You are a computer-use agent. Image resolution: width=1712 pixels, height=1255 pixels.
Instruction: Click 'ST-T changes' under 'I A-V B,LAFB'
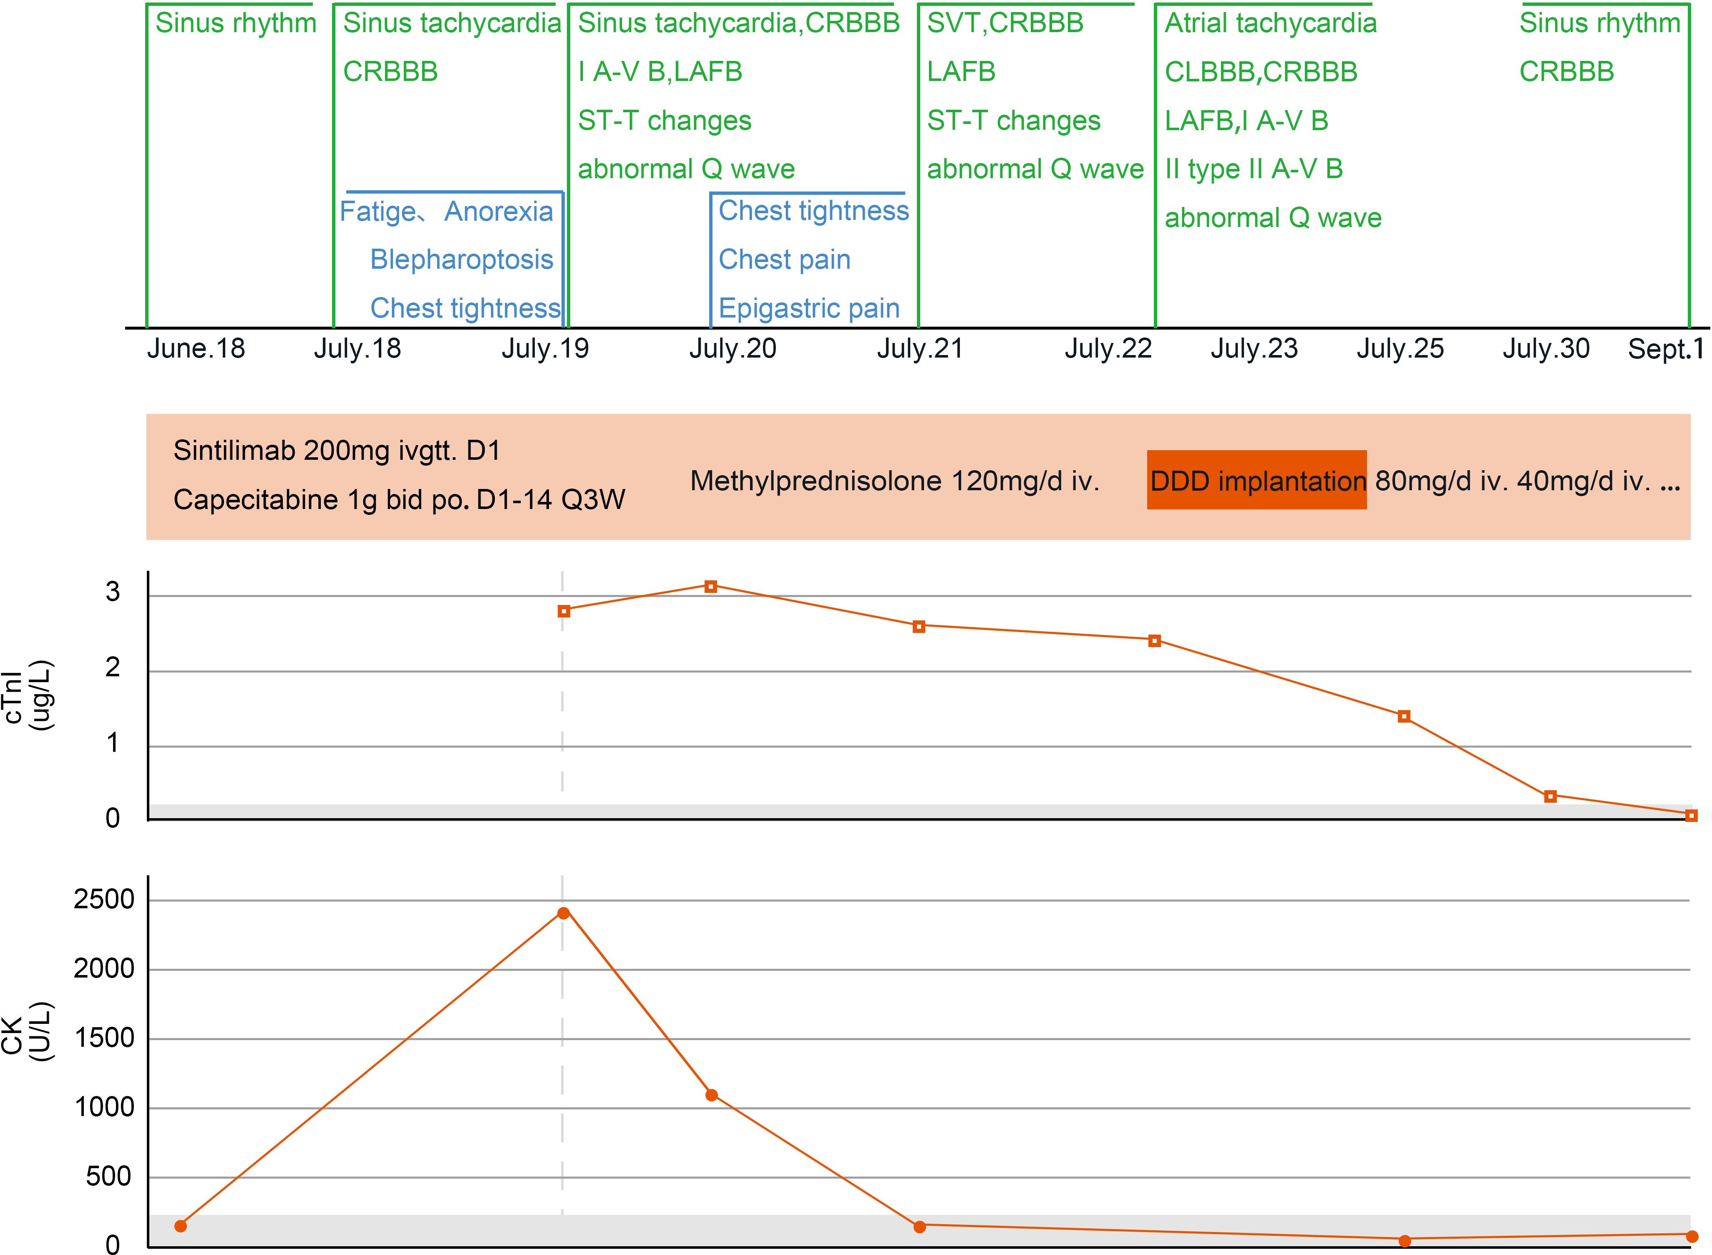(665, 120)
